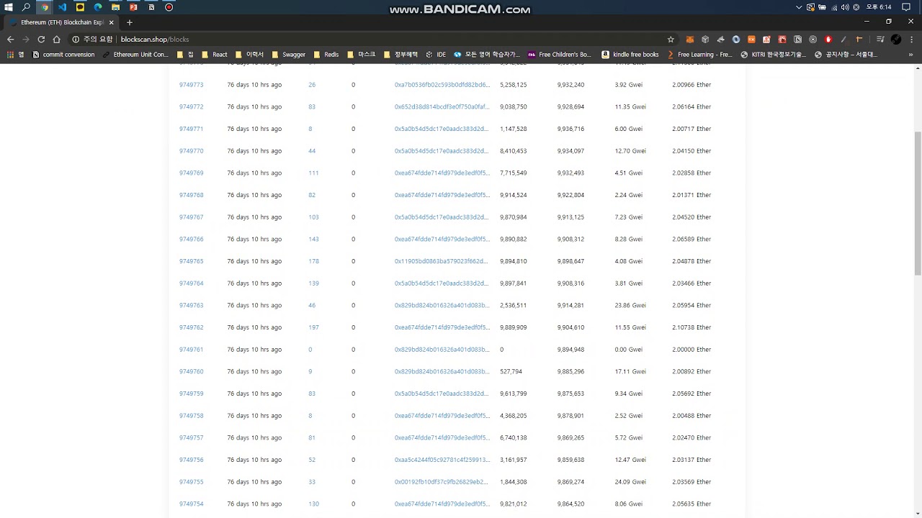Open the Redis bookmark folder

point(326,55)
